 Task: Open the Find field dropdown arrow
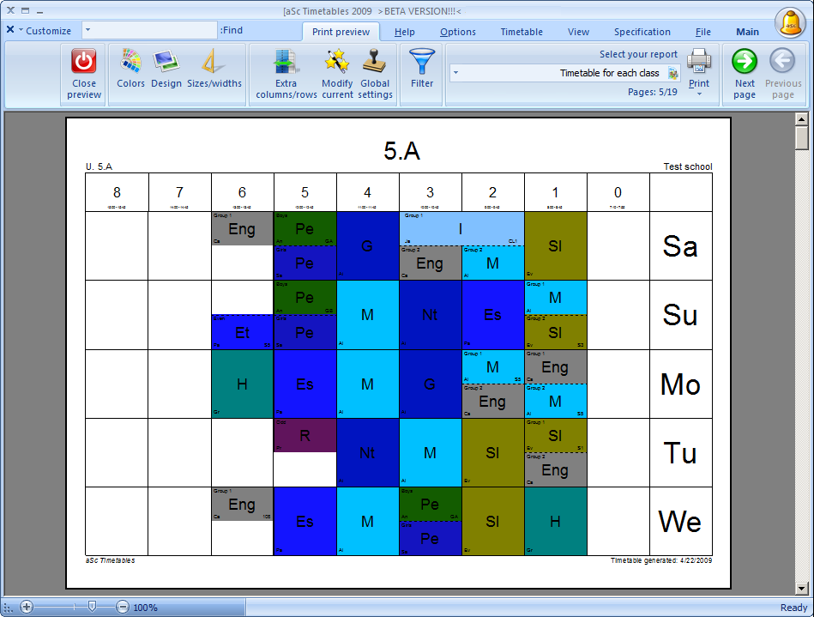[x=88, y=30]
